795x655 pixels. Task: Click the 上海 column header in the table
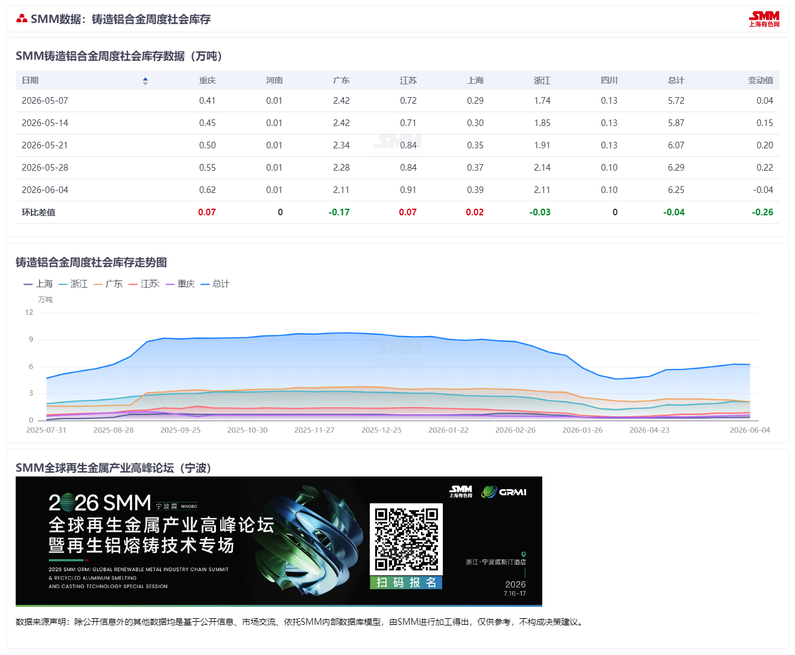475,80
